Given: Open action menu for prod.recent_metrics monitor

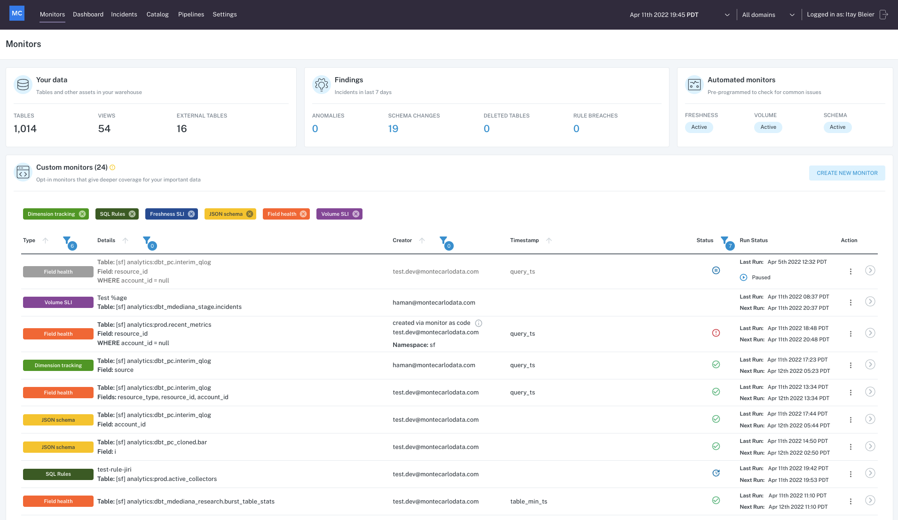Looking at the screenshot, I should (x=851, y=334).
